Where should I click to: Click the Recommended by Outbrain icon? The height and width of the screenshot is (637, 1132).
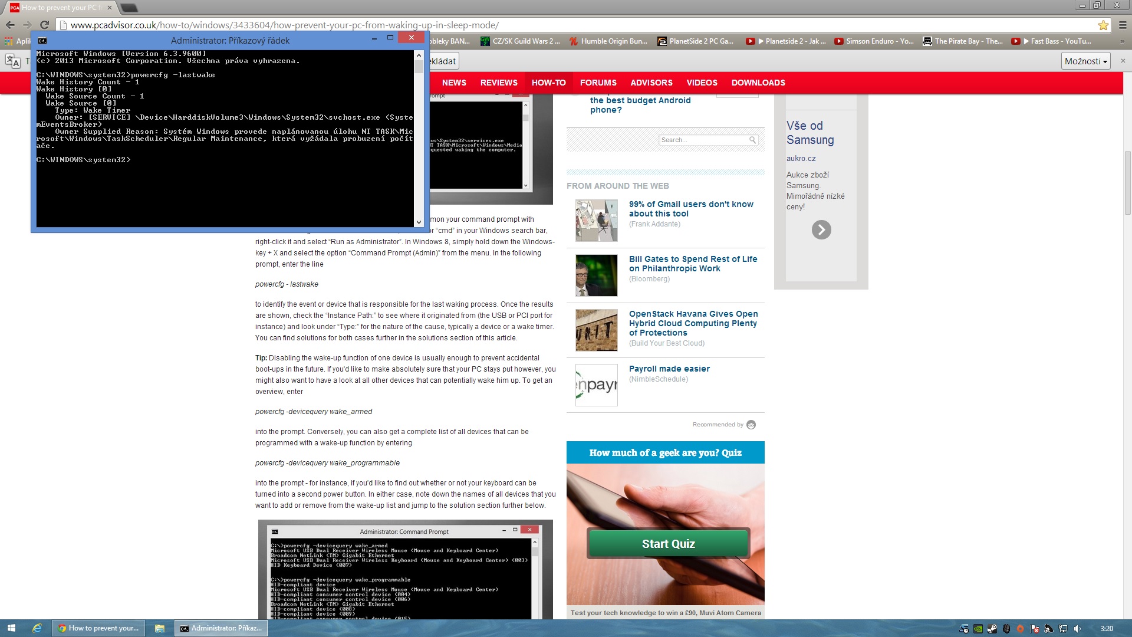coord(751,425)
